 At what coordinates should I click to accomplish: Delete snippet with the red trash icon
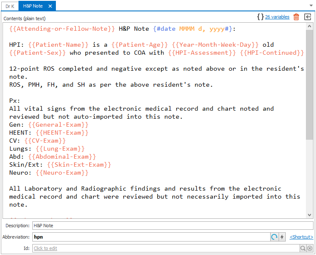coord(296,17)
